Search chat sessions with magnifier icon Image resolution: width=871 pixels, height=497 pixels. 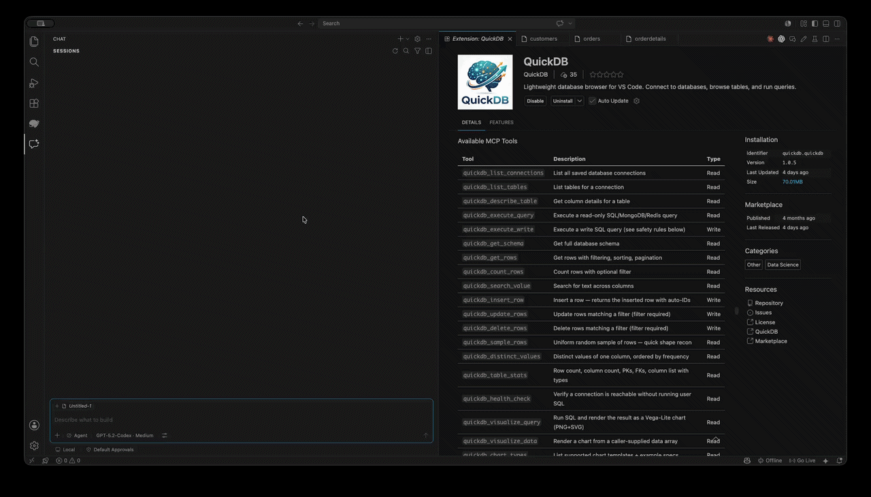406,51
